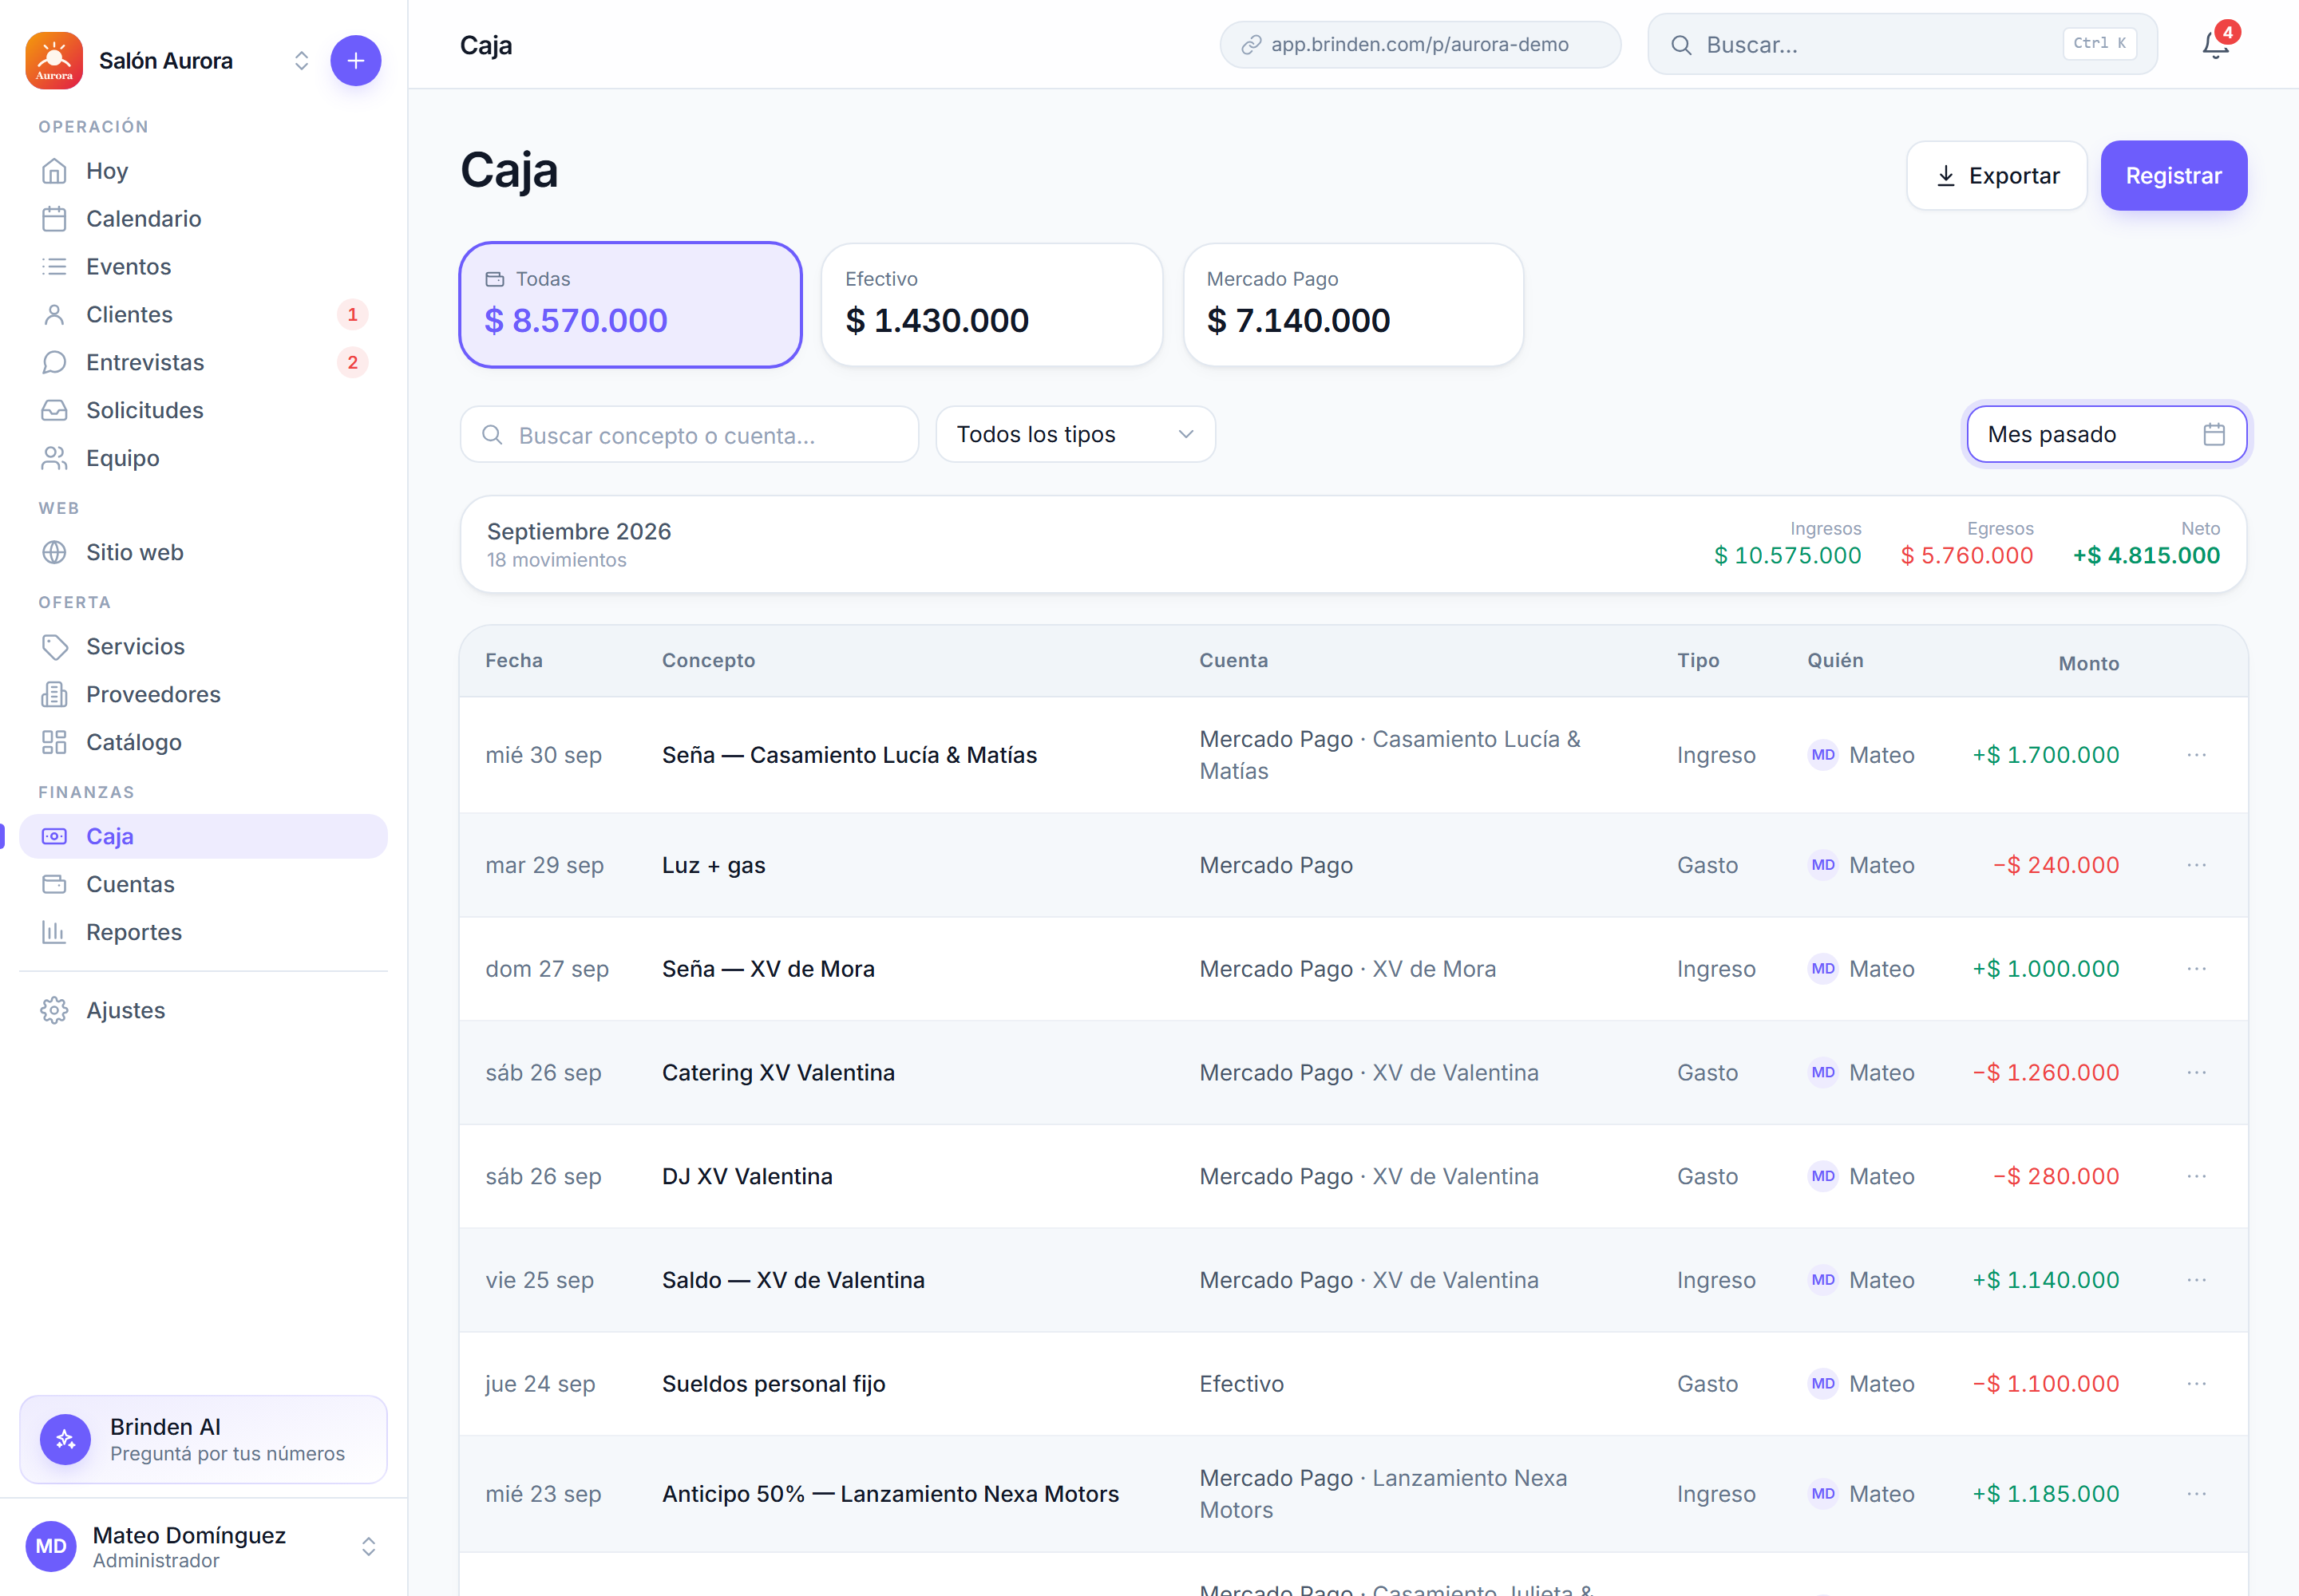The height and width of the screenshot is (1596, 2299).
Task: Click the MD avatar at bottom left
Action: [x=51, y=1547]
